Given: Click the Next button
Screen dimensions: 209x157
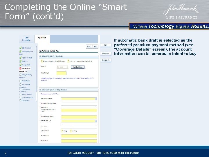Looking at the screenshot, I should [x=95, y=47].
